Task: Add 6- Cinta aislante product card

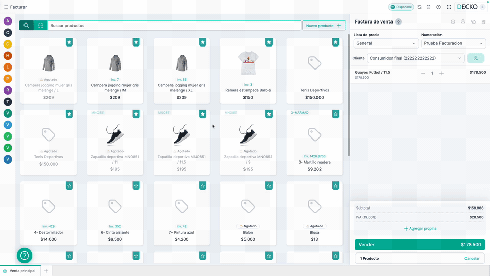Action: pos(115,214)
